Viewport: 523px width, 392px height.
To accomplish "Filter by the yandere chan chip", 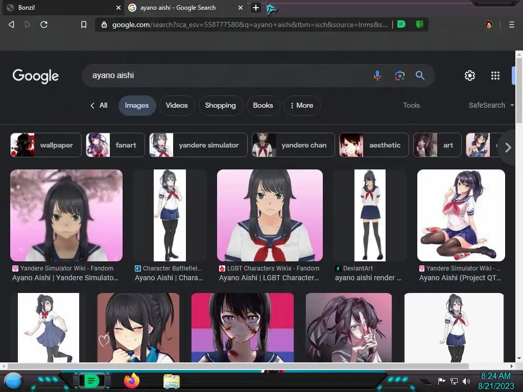I will 293,145.
